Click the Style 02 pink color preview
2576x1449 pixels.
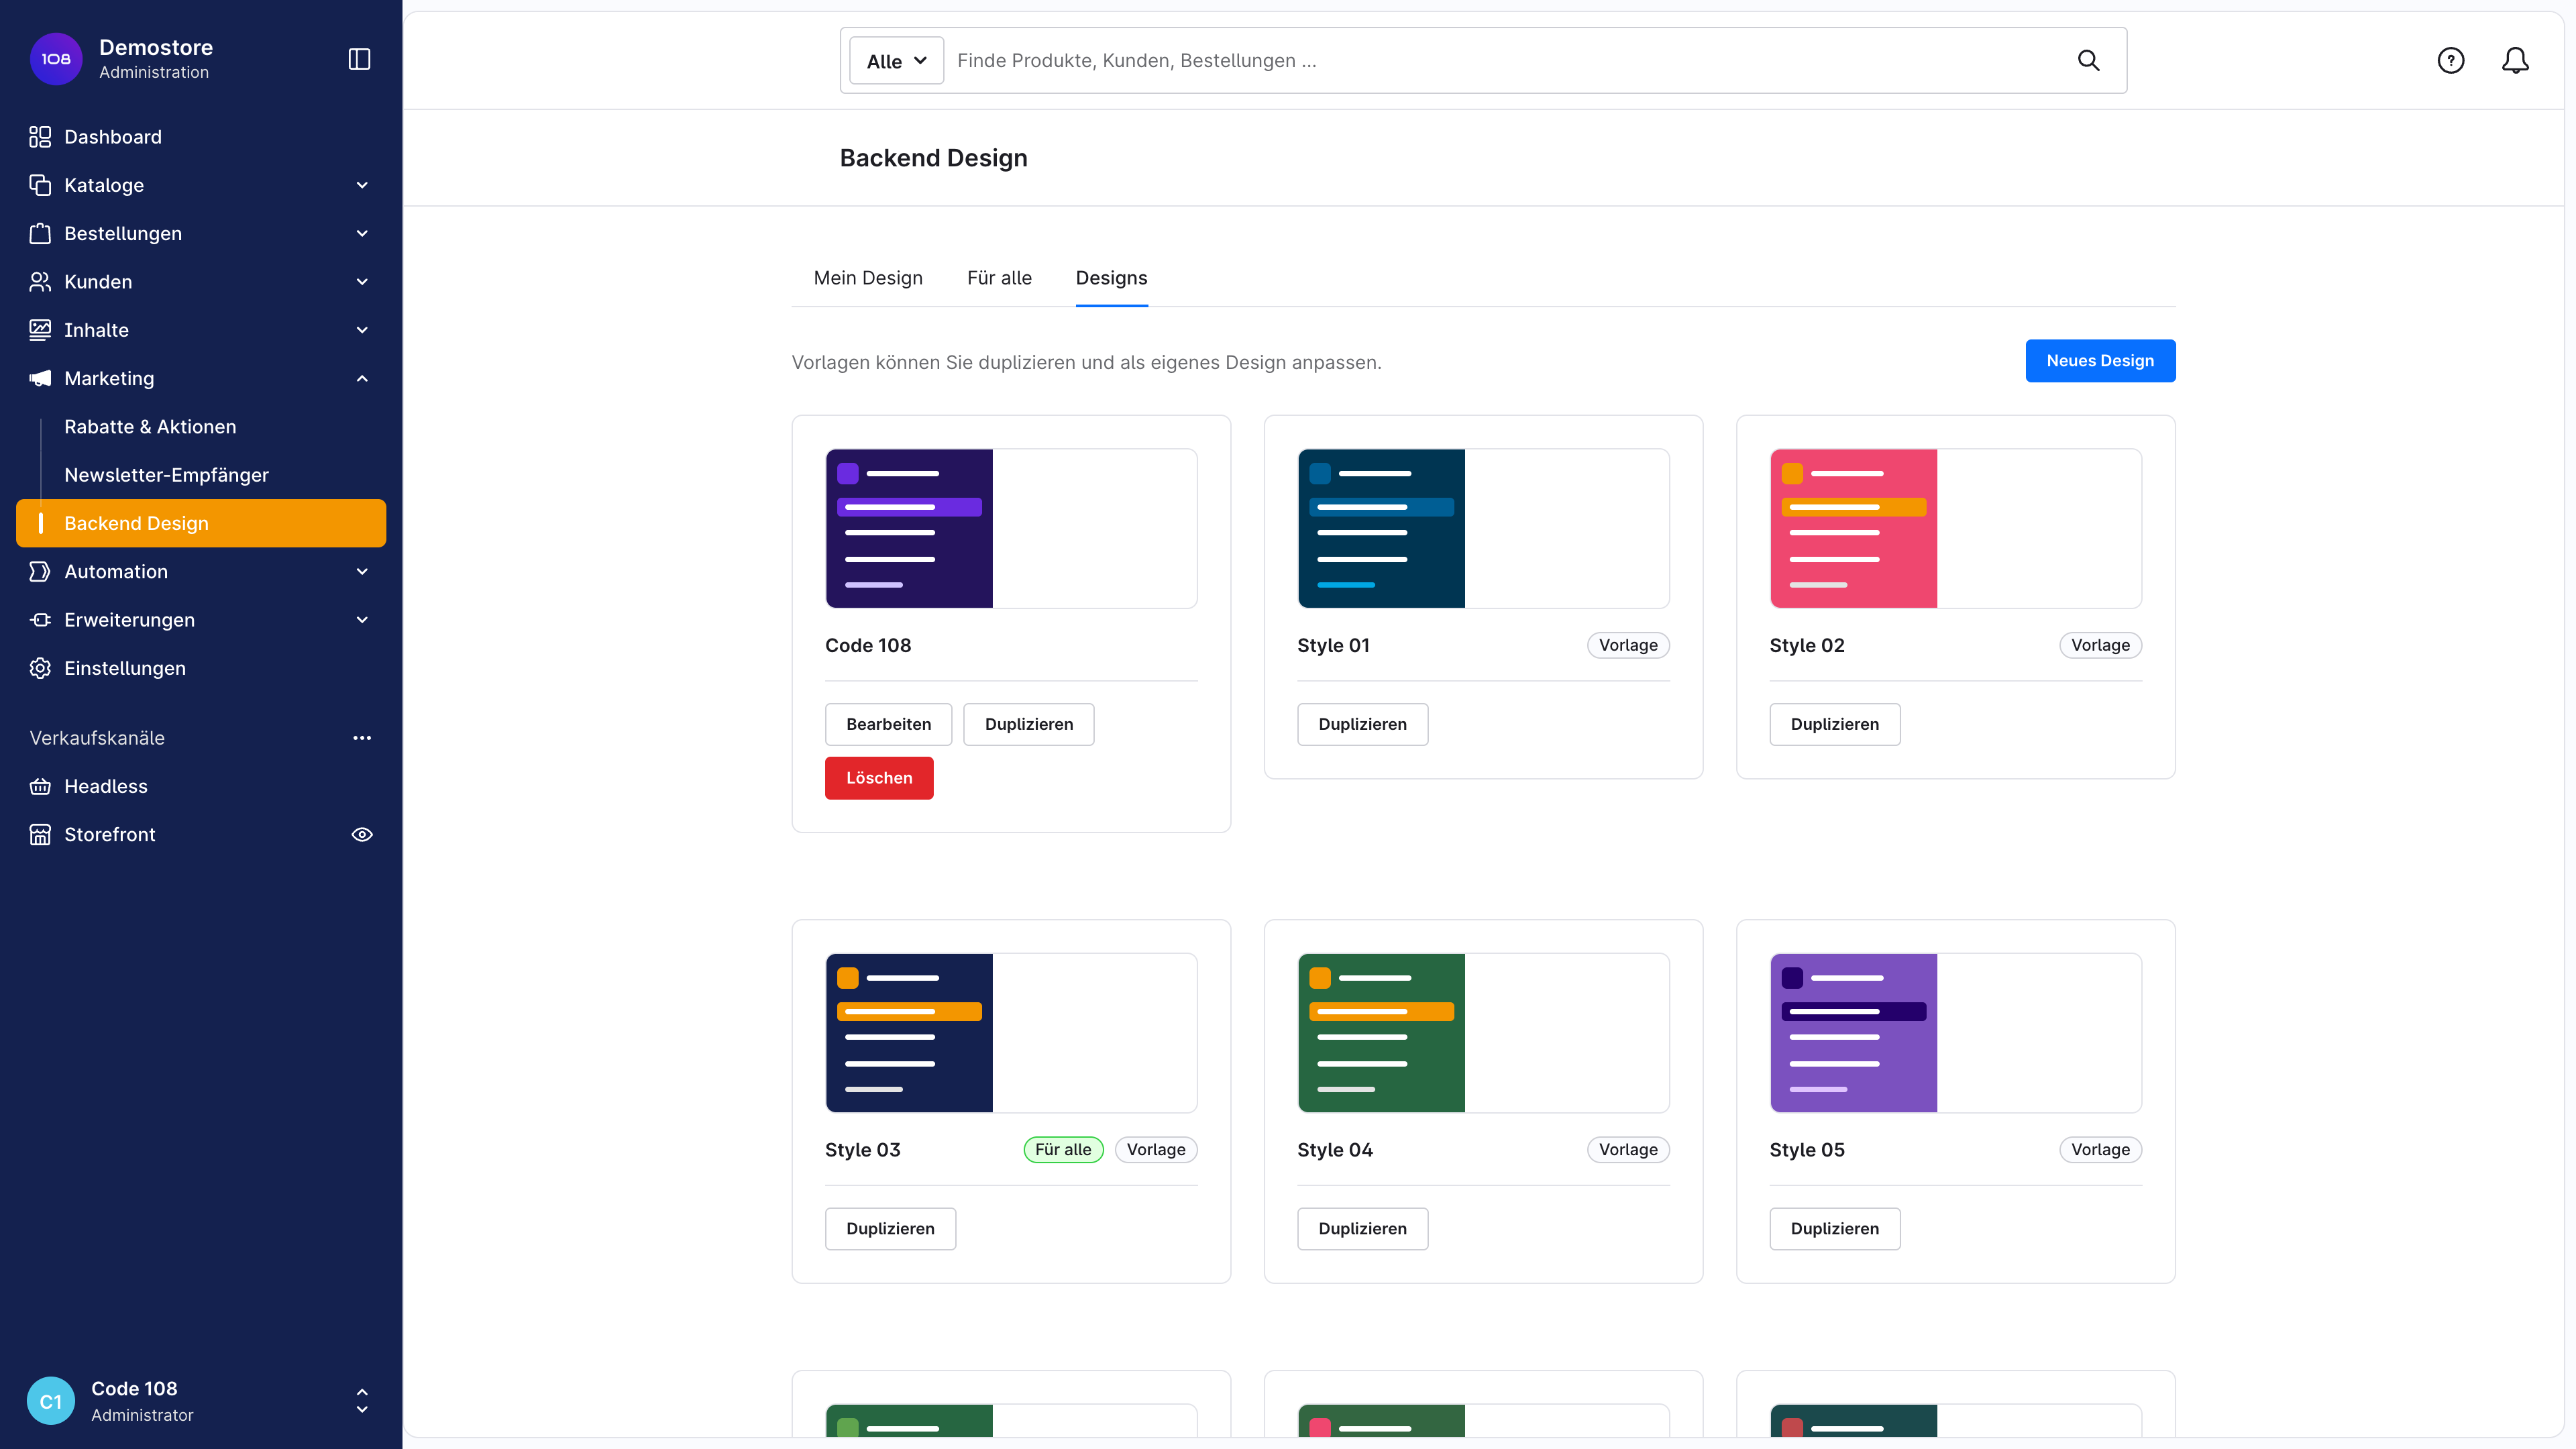1853,528
